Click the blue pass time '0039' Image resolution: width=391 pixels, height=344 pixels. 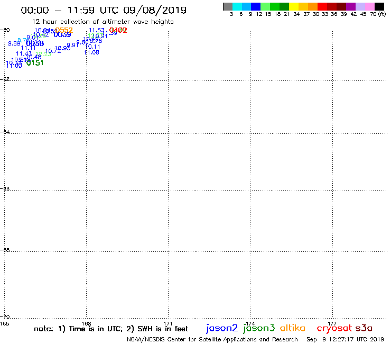tap(62, 34)
